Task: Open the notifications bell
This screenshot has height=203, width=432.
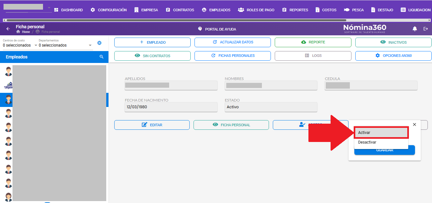Action: [x=415, y=29]
